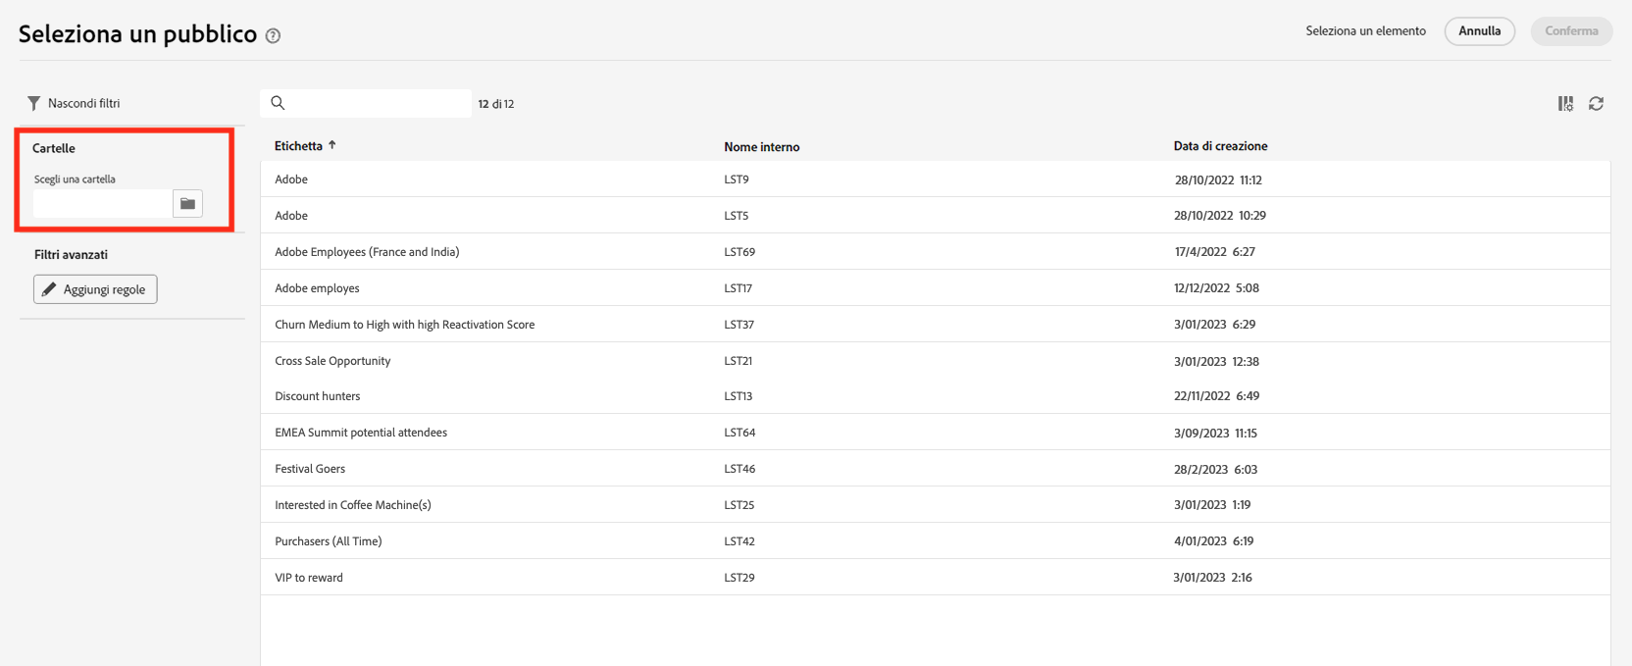The height and width of the screenshot is (666, 1632).
Task: Open the folder picker icon
Action: tap(187, 203)
